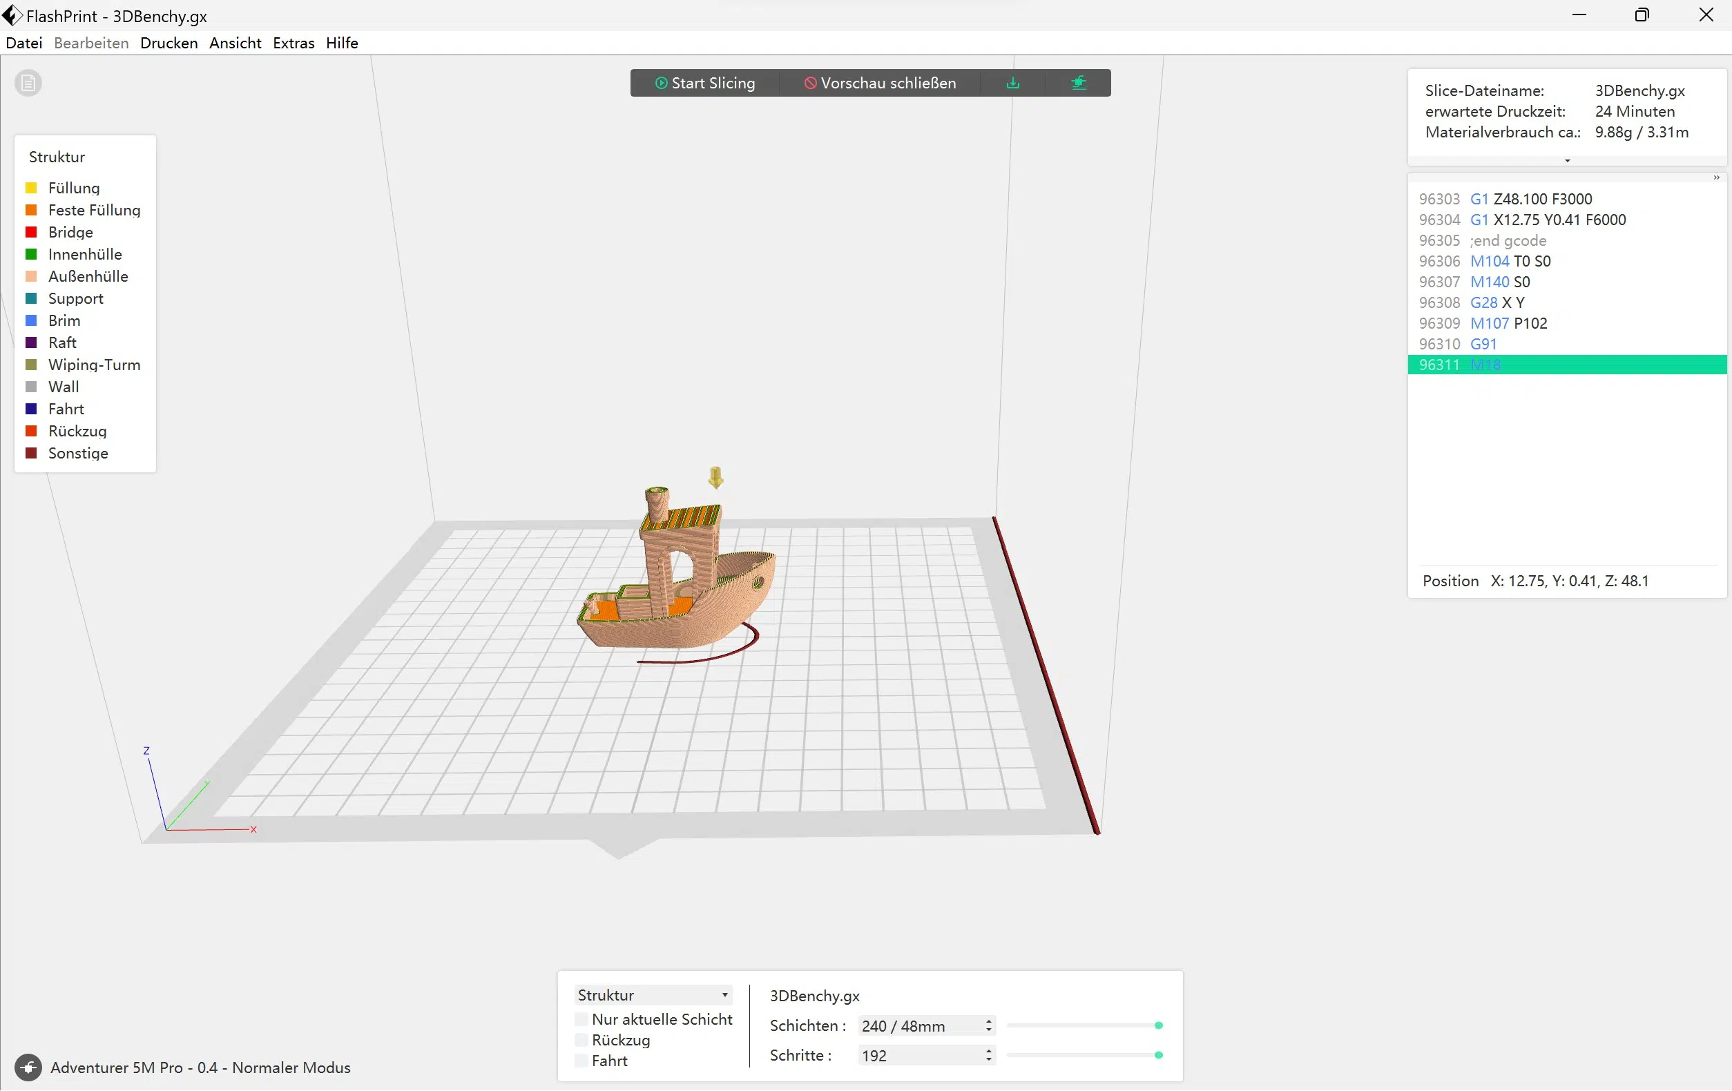Click the Wall legend entry
This screenshot has width=1732, height=1091.
click(64, 387)
